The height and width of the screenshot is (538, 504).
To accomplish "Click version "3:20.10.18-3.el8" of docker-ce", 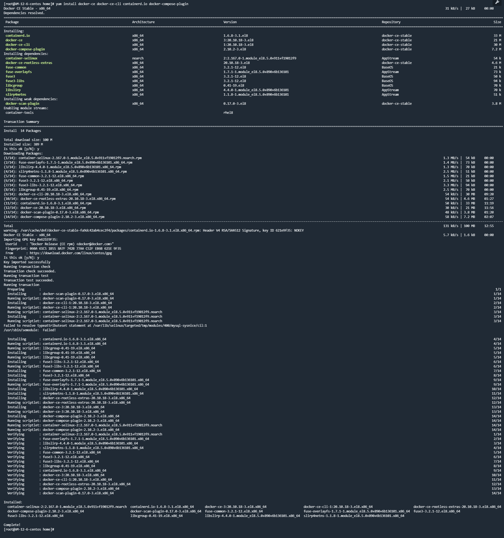I will [x=238, y=40].
